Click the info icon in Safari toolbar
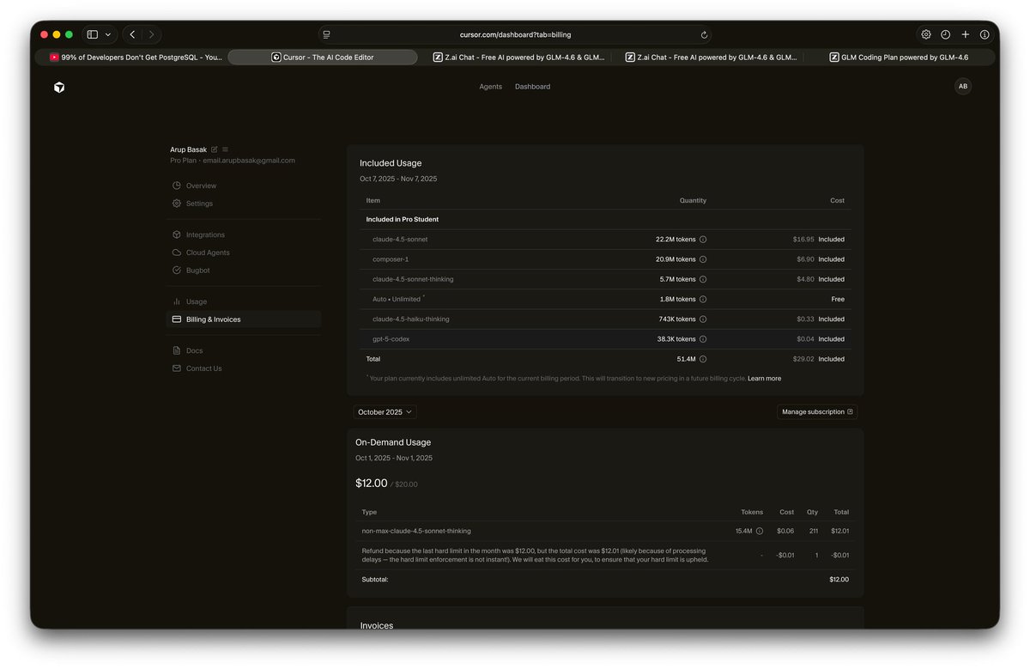The image size is (1030, 669). tap(985, 34)
